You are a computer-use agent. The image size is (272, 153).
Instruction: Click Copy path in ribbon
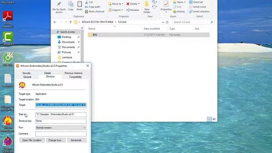coord(93,7)
